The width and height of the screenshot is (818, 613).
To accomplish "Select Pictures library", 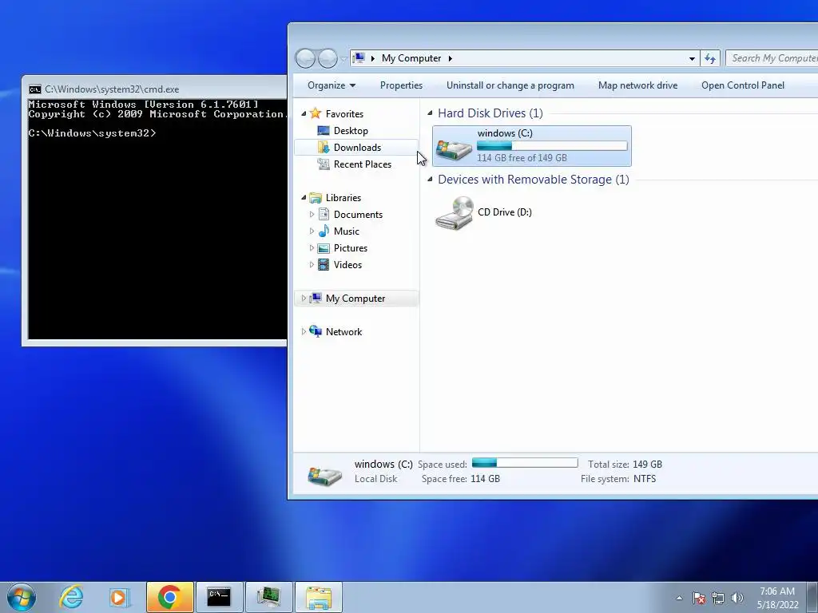I will pos(351,248).
